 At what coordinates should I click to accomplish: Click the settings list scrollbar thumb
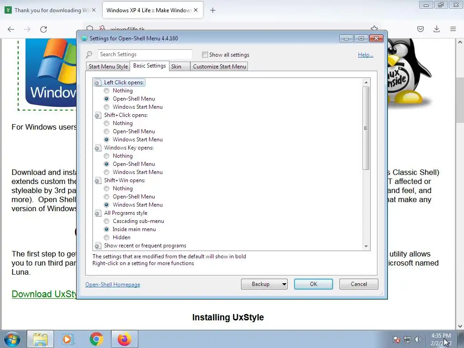click(x=366, y=128)
